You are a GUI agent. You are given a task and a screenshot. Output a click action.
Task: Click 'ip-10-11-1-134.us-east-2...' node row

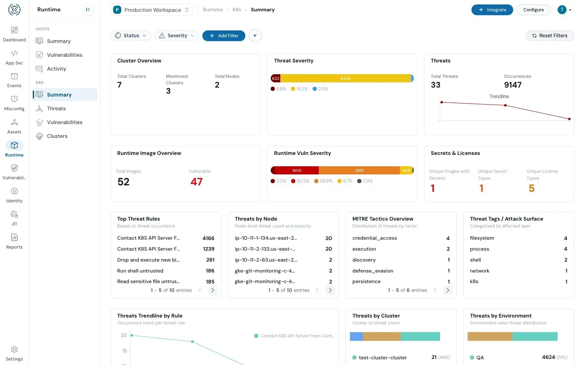pos(283,238)
